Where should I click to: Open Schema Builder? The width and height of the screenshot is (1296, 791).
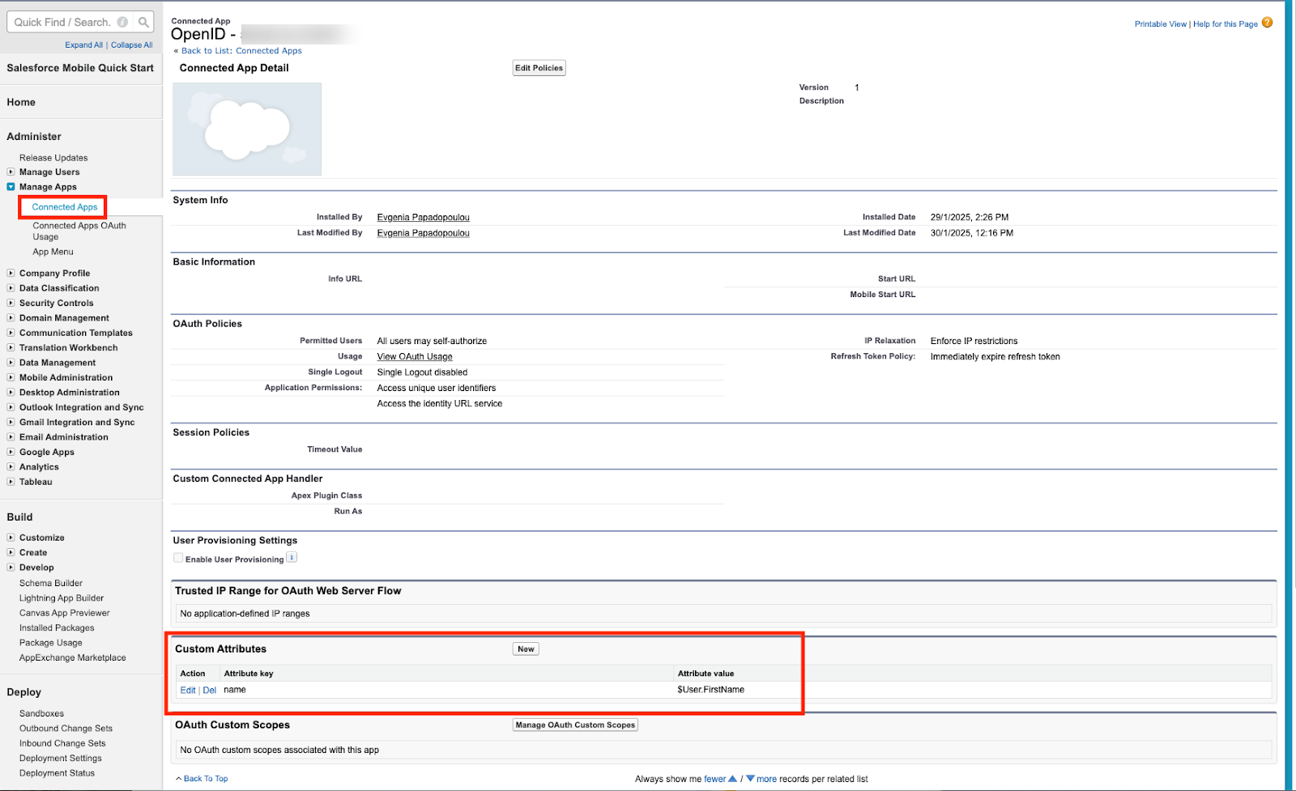point(51,583)
